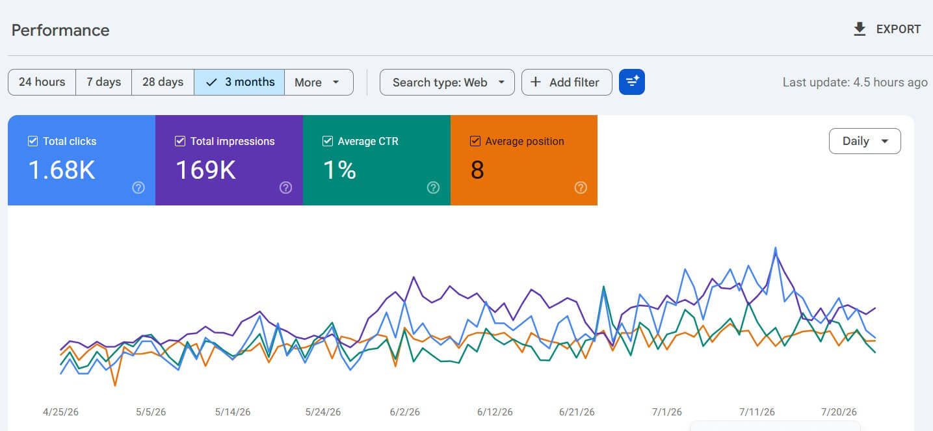Click help icon on Average position card
This screenshot has height=431, width=933.
(581, 187)
